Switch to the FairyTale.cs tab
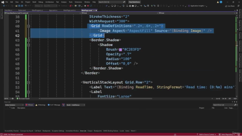 (x=8, y=10)
